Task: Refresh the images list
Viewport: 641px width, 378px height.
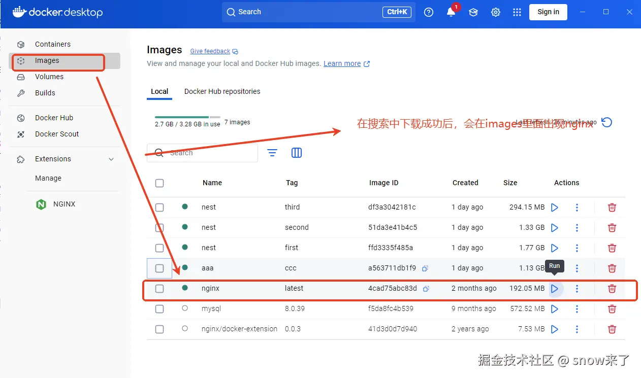Action: (606, 122)
